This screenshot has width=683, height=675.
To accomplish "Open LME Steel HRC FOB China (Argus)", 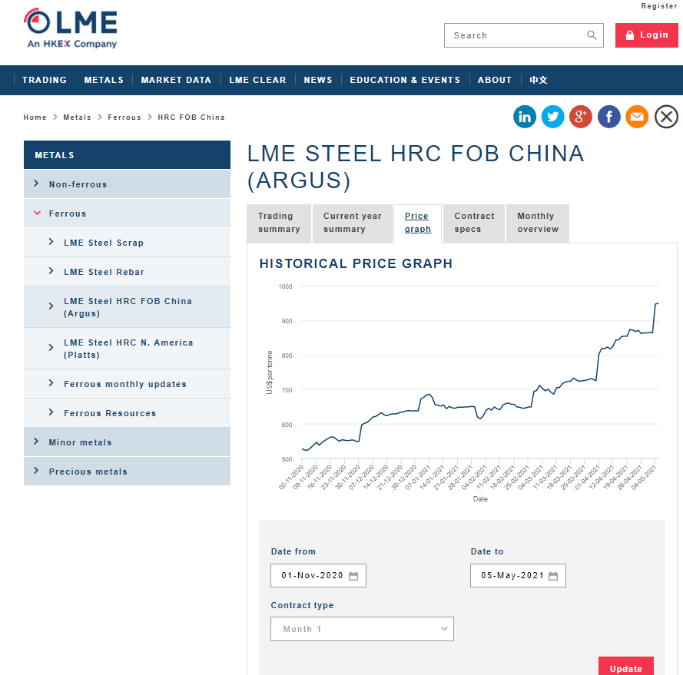I will click(127, 307).
